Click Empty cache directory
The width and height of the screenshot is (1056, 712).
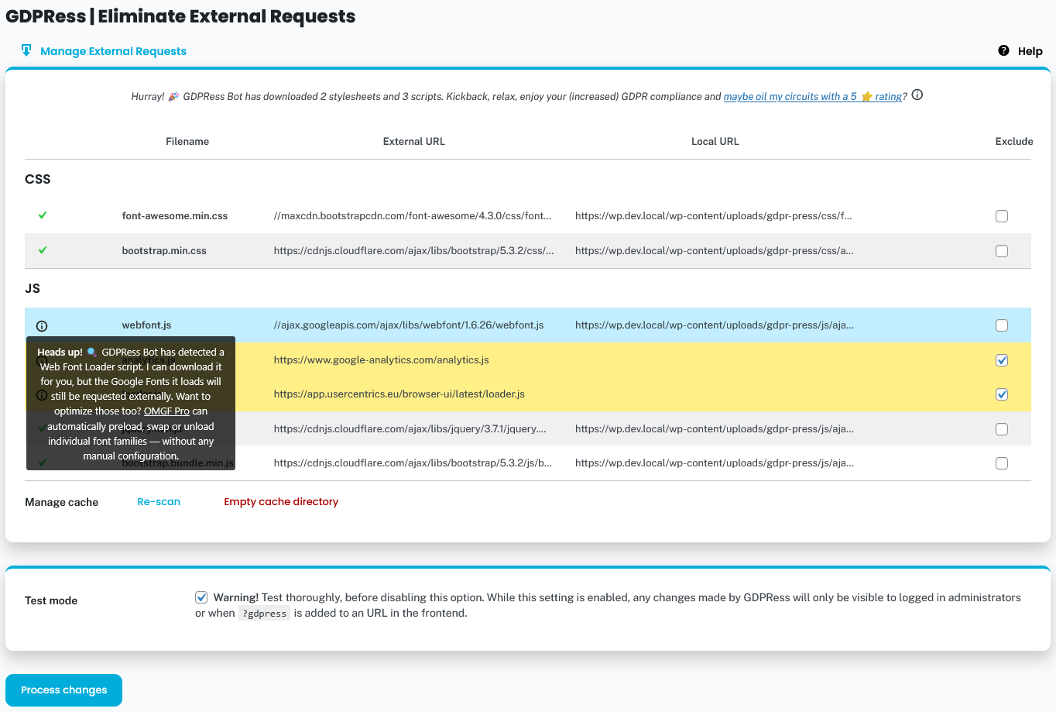click(x=281, y=502)
